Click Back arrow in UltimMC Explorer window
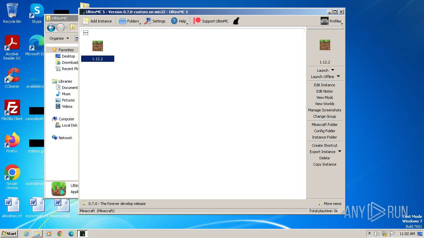The height and width of the screenshot is (238, 424). click(x=51, y=28)
